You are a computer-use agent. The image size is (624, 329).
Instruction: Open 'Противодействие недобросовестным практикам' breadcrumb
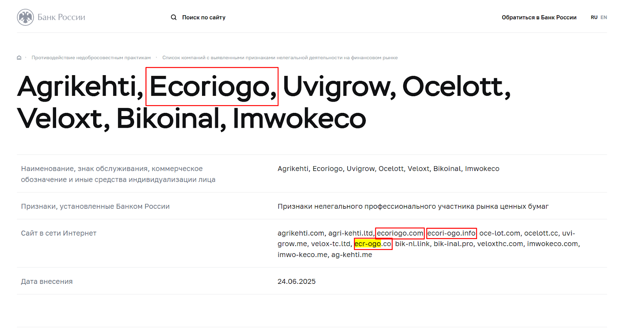pos(91,58)
